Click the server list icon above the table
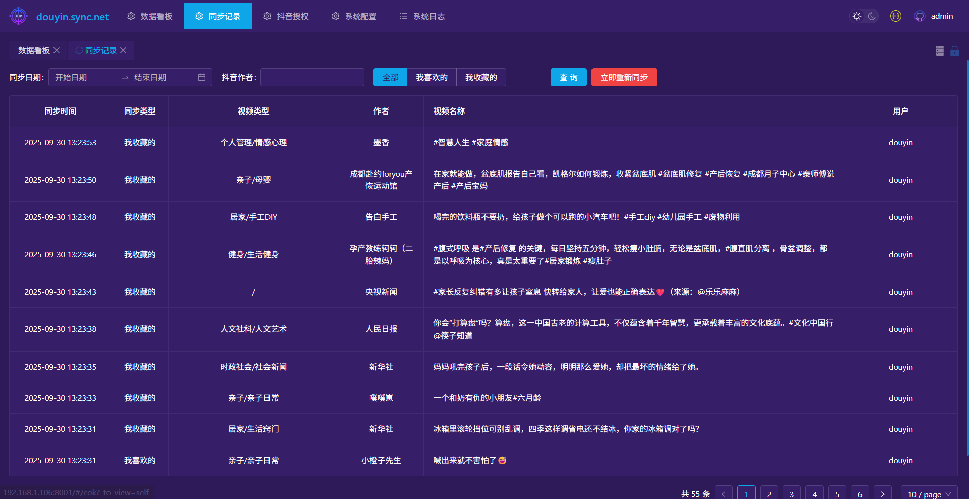This screenshot has width=969, height=499. [x=940, y=50]
